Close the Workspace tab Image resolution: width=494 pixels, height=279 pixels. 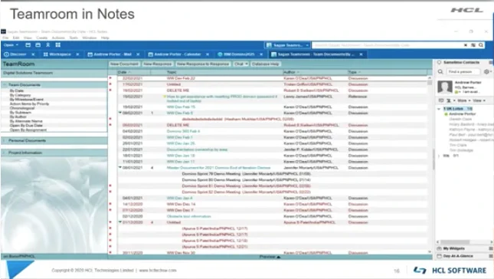77,54
